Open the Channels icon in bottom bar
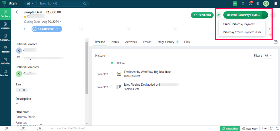Image resolution: width=280 pixels, height=131 pixels. [x=24, y=128]
